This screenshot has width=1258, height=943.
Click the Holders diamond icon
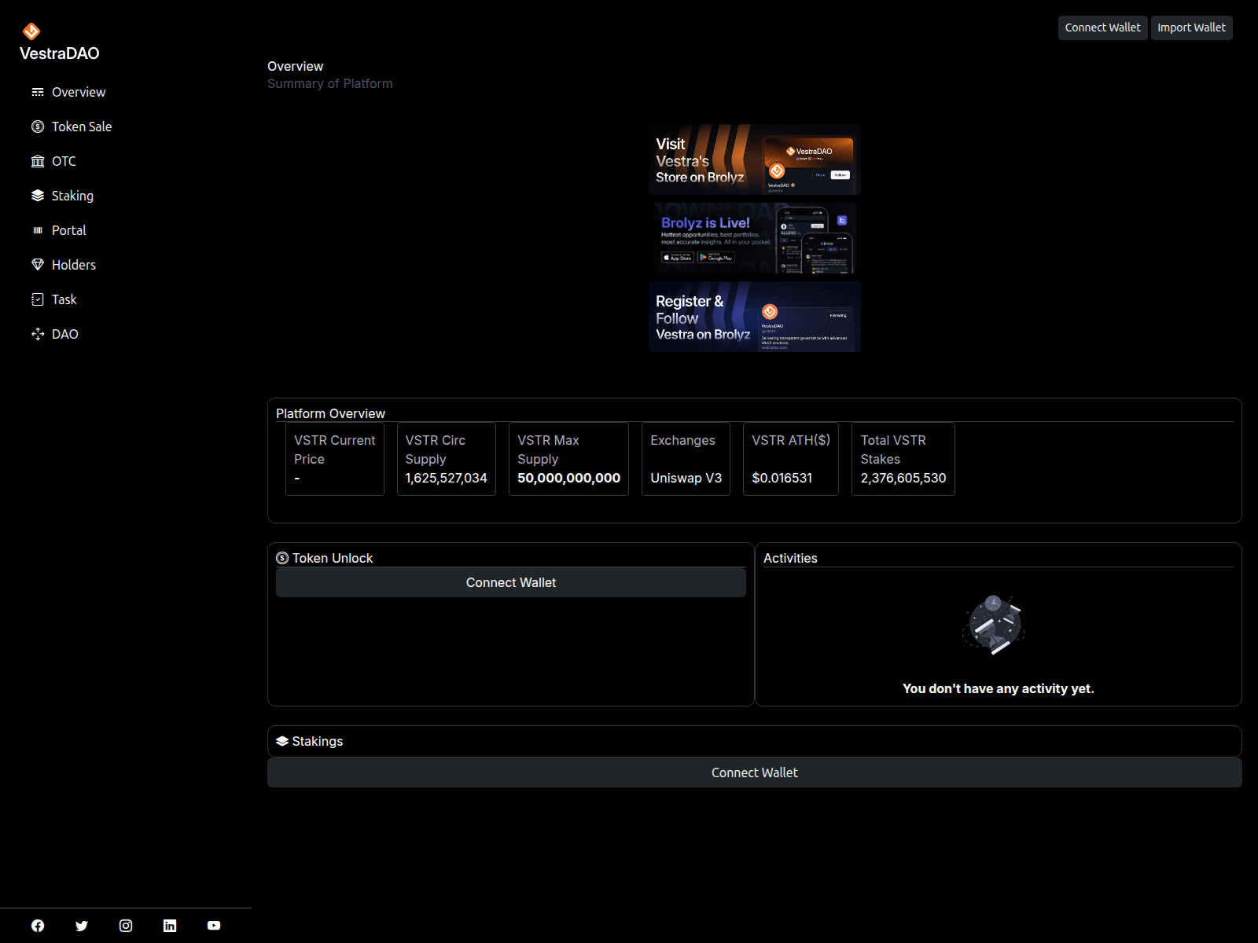click(x=38, y=265)
